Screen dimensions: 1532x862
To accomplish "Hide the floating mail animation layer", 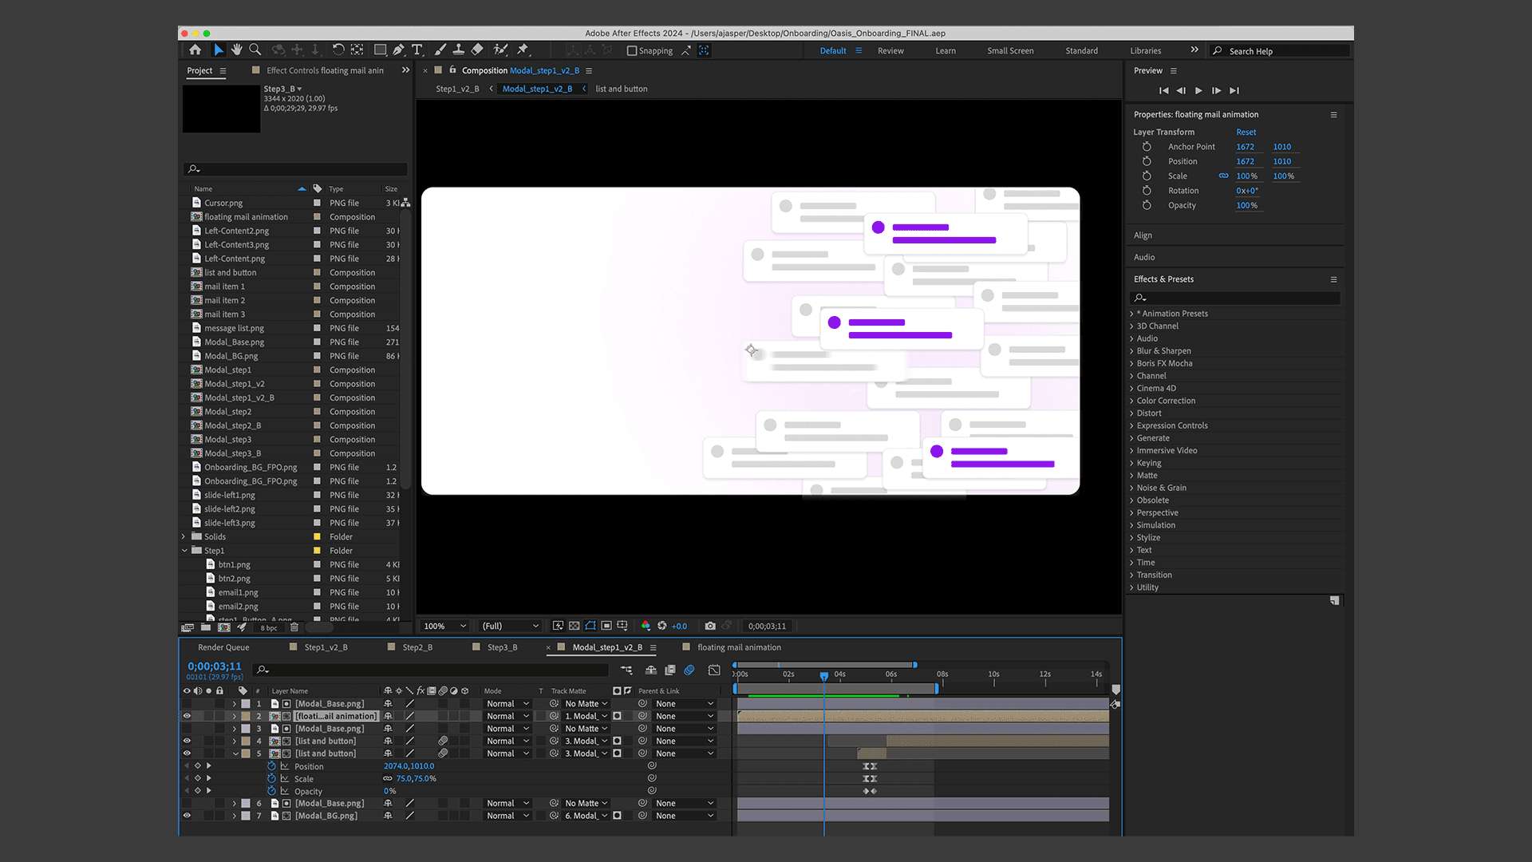I will pyautogui.click(x=187, y=717).
